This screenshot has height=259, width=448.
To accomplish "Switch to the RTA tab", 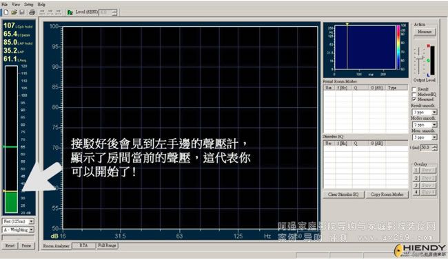I will click(x=83, y=245).
